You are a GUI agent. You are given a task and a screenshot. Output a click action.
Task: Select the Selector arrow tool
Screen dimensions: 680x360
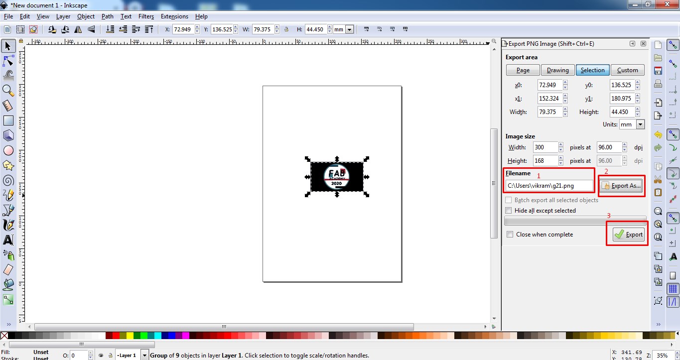(x=8, y=46)
